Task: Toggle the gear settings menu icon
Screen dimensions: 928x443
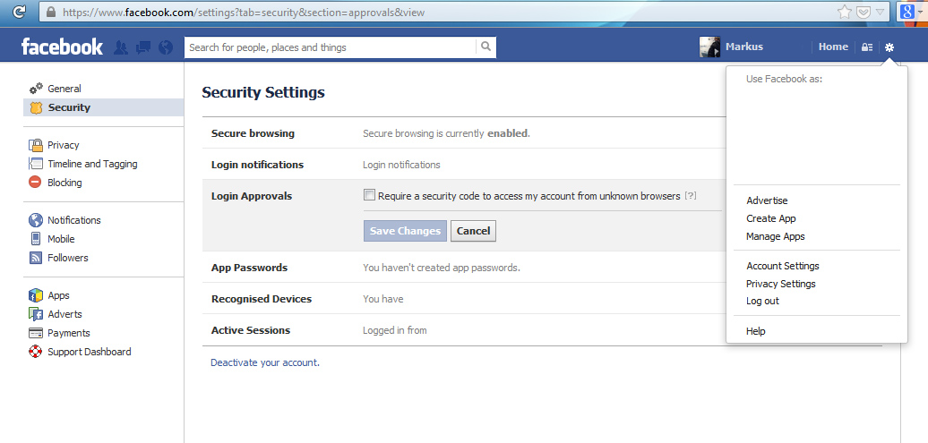Action: point(889,47)
